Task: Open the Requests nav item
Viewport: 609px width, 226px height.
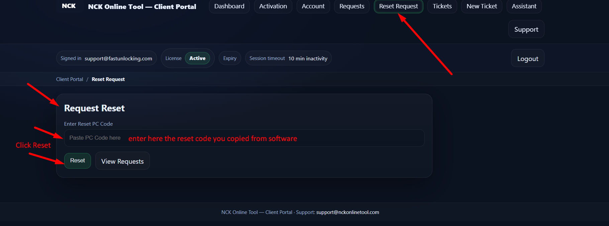Action: tap(351, 6)
